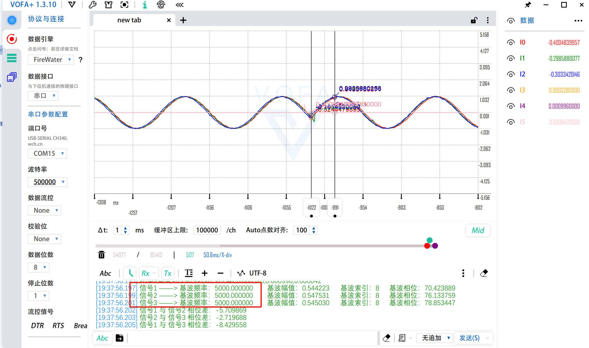
Task: Click the T-shirt skin icon
Action: coord(108,5)
